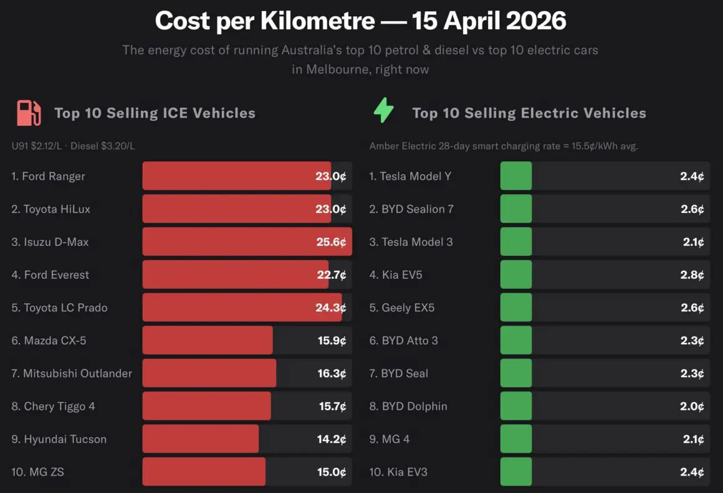Click the Top 10 Selling Electric Vehicles heading

529,113
